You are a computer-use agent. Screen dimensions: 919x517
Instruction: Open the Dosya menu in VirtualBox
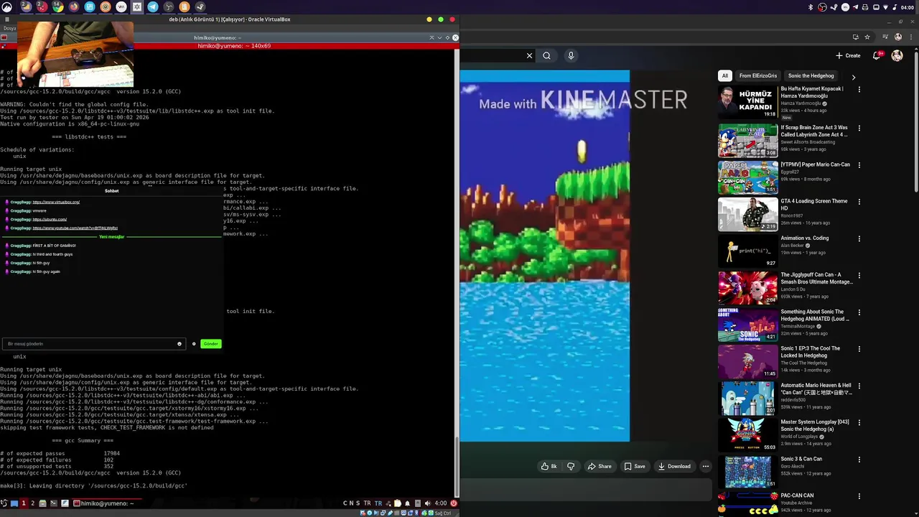pyautogui.click(x=9, y=29)
